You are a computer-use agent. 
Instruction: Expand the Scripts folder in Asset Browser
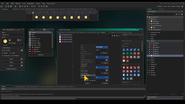[148, 62]
